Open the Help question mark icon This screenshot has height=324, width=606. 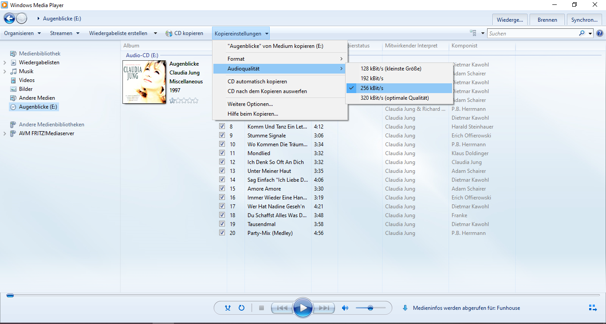599,33
